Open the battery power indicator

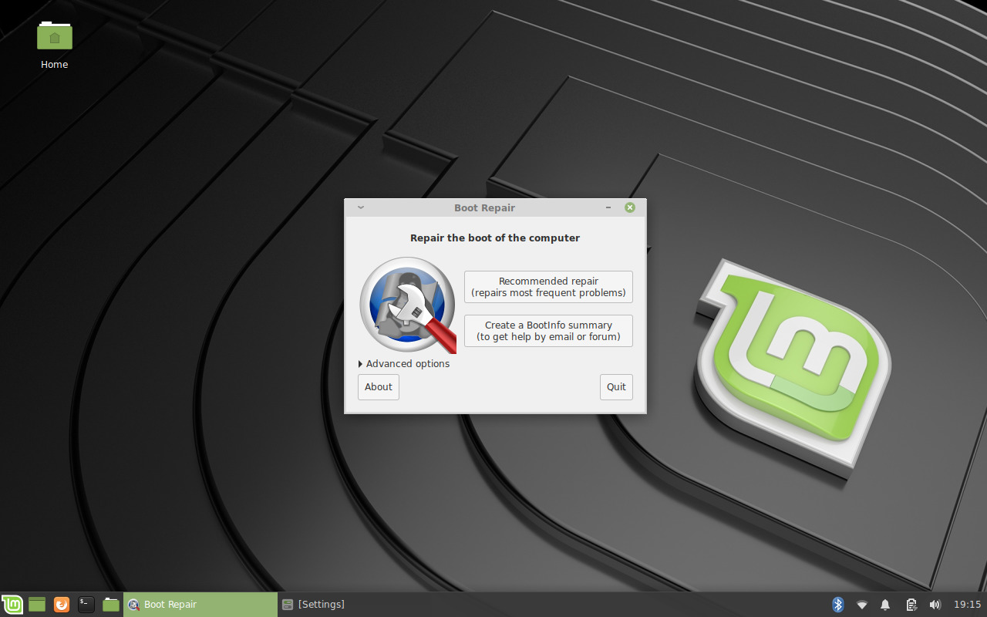[911, 605]
